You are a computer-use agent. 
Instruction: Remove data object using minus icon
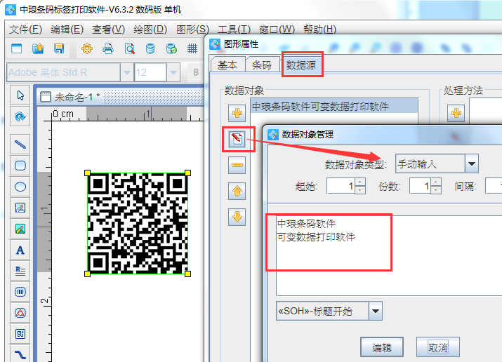[237, 166]
